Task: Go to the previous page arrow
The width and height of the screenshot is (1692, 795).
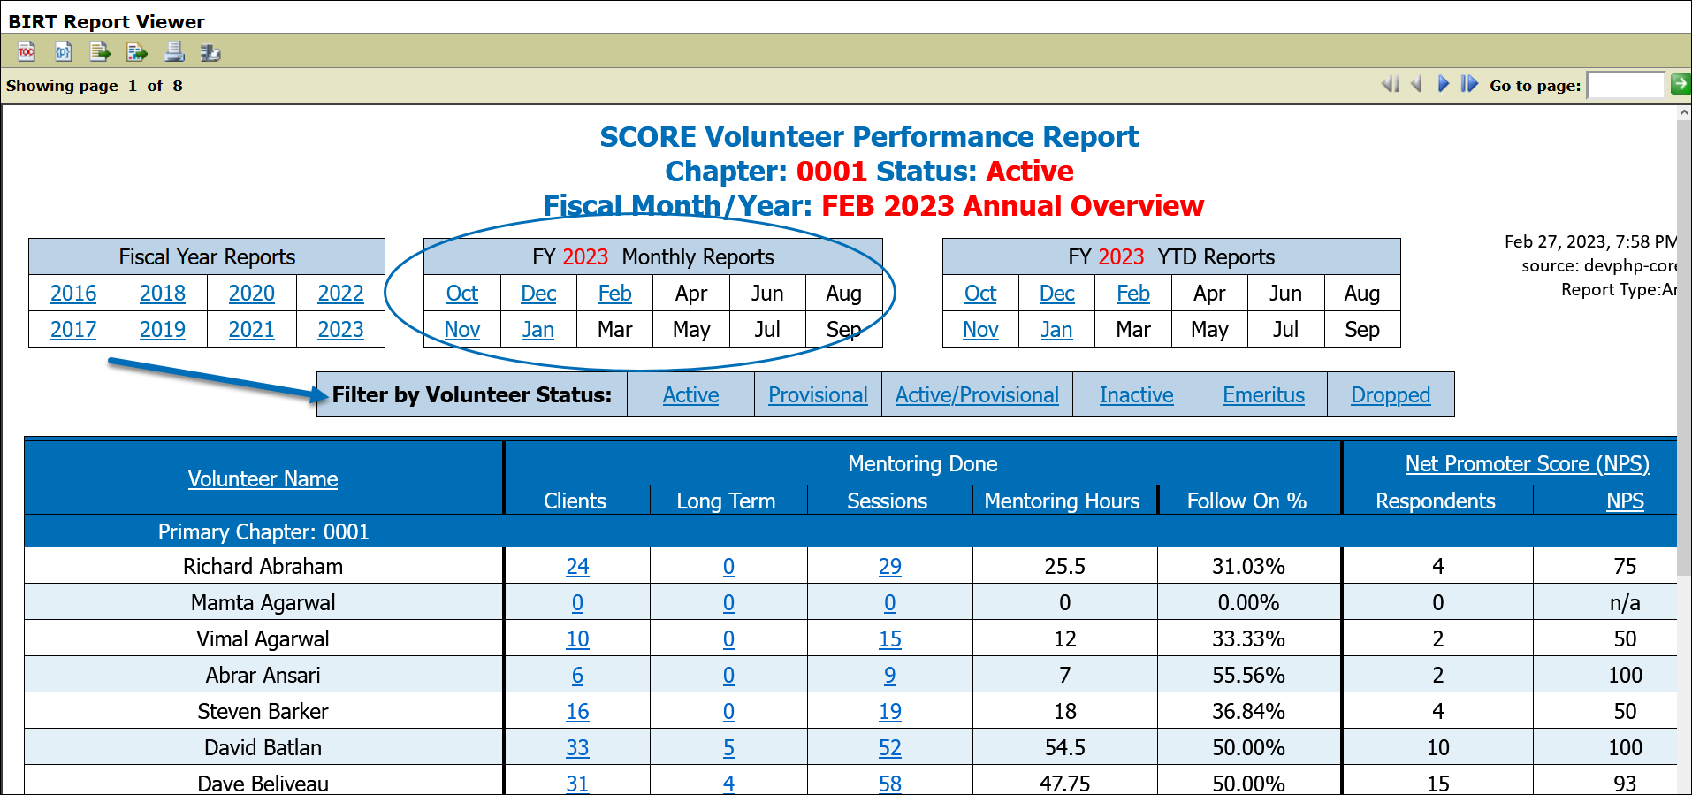Action: 1417,84
